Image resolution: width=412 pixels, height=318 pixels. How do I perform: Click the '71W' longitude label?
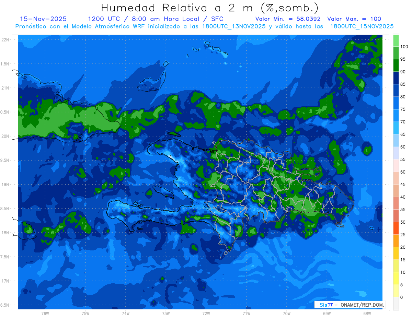pos(246,313)
